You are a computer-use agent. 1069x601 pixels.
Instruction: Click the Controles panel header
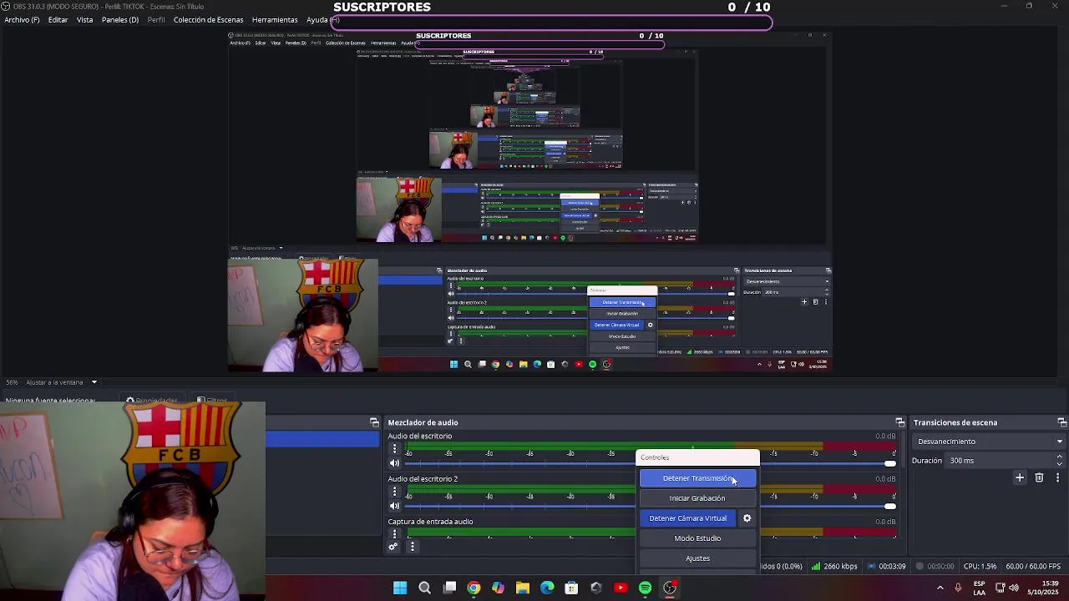(x=697, y=457)
